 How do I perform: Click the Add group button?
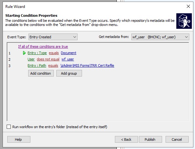pos(69,73)
